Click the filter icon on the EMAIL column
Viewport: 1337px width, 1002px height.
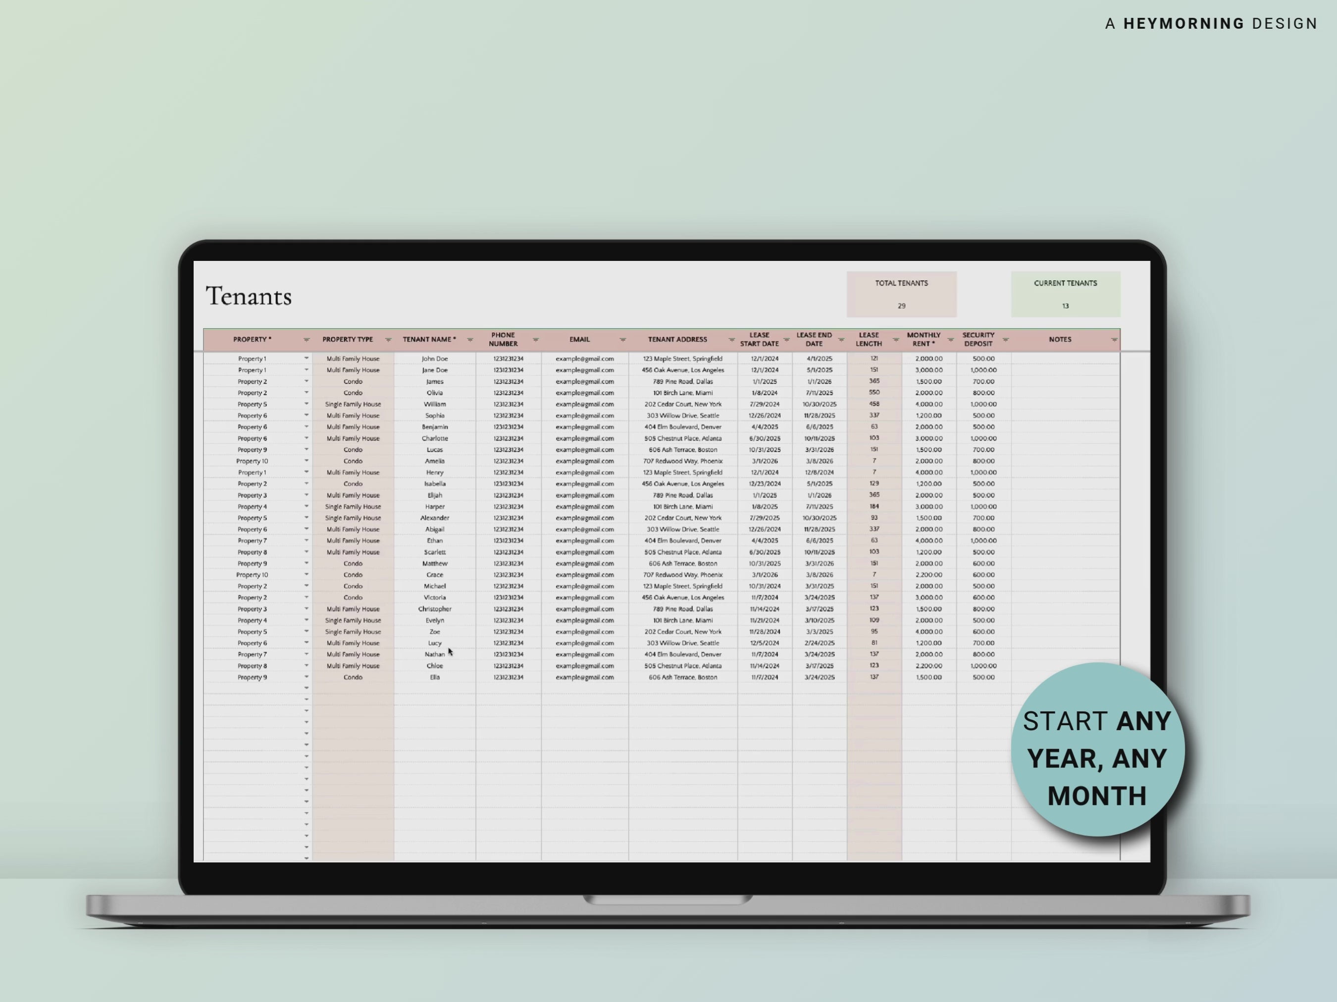click(x=622, y=339)
